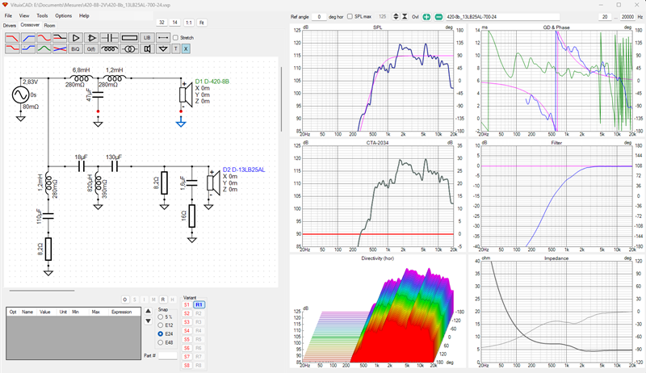Add a resistor component to the schematic
Screen dimensions: 646x373
click(129, 38)
